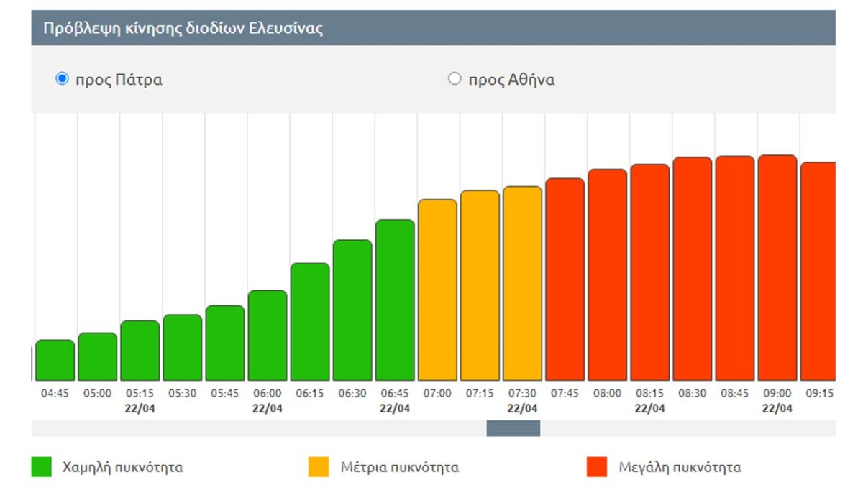Select the orange bar at 07:30

[522, 284]
